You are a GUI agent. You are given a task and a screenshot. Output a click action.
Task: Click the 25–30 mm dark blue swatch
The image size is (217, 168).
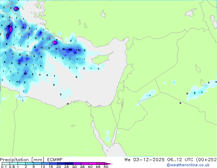pyautogui.click(x=69, y=164)
